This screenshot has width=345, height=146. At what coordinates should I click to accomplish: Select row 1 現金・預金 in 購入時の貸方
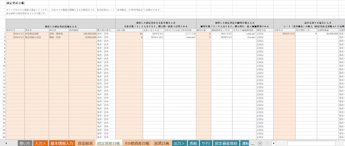(x=106, y=34)
